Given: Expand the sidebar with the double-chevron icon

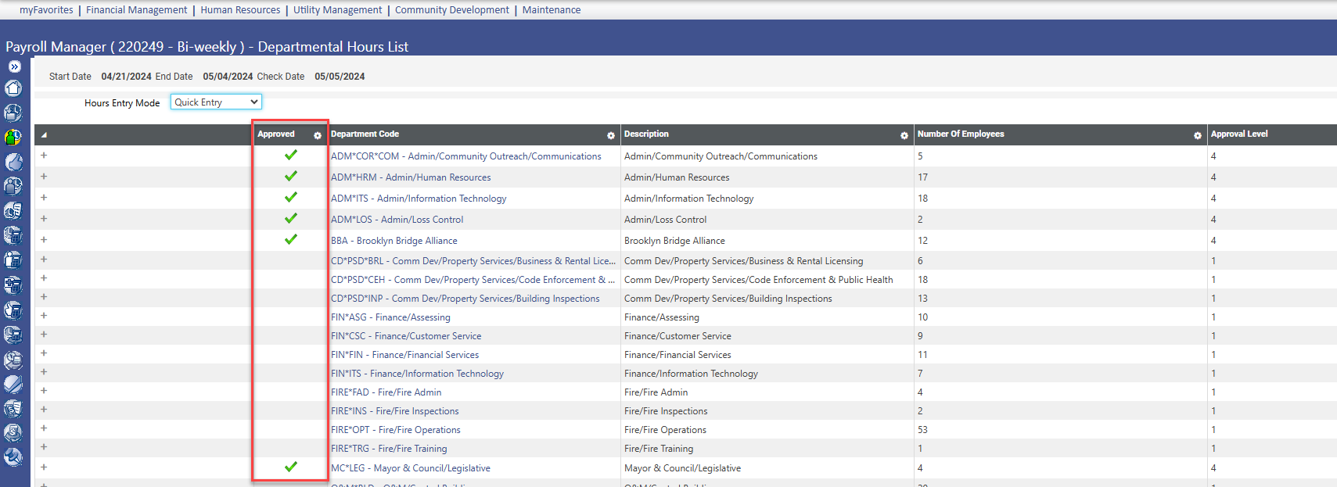Looking at the screenshot, I should (x=14, y=66).
